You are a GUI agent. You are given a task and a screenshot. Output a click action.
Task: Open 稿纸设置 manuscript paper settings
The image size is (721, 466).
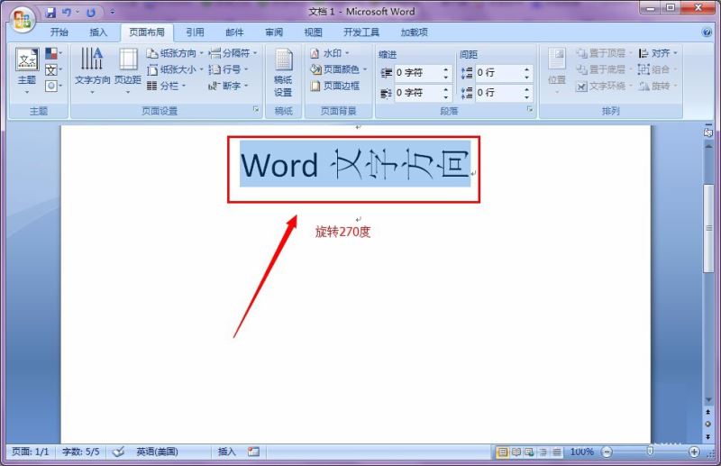(x=283, y=72)
